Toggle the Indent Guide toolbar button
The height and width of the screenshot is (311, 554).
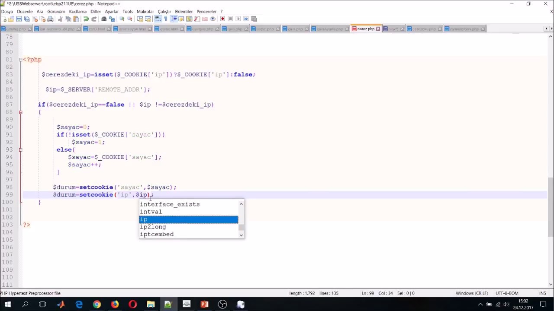point(174,19)
